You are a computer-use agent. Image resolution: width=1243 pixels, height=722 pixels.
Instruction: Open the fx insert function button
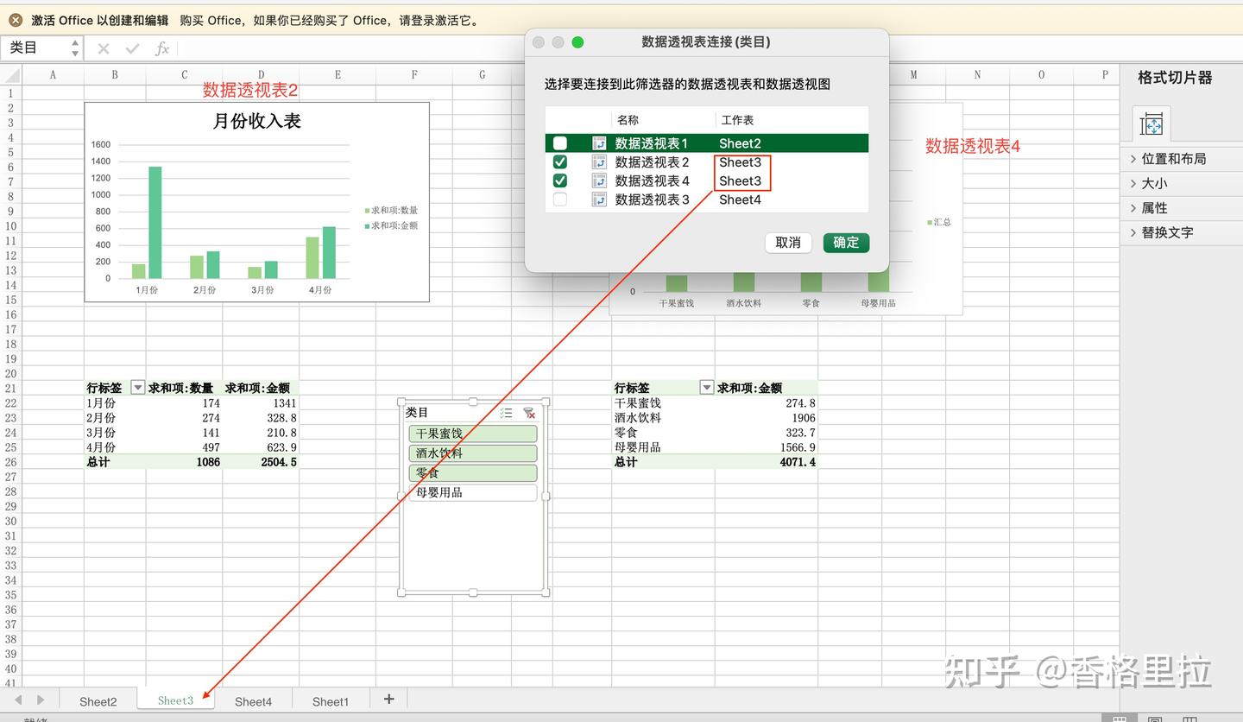point(162,48)
